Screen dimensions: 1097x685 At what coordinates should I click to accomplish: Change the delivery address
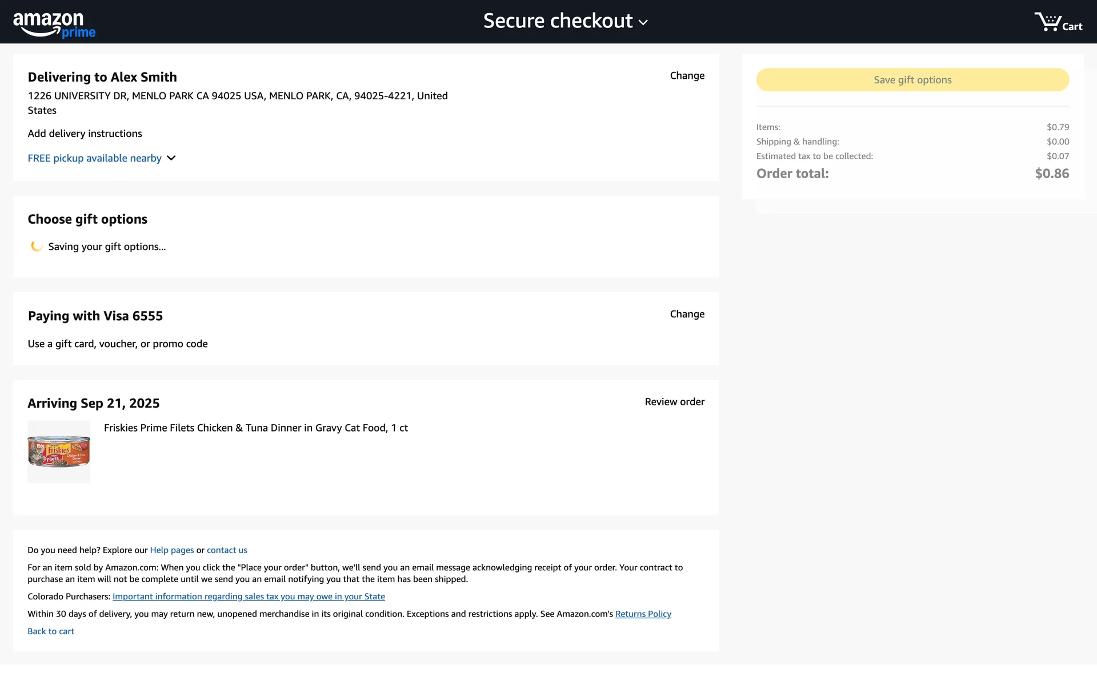(x=687, y=76)
